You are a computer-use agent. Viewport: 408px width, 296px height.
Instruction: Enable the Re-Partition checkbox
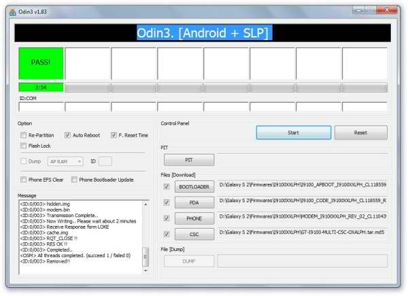pyautogui.click(x=23, y=135)
